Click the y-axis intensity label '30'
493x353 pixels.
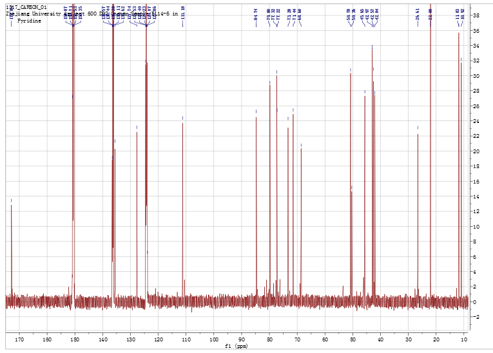point(476,76)
